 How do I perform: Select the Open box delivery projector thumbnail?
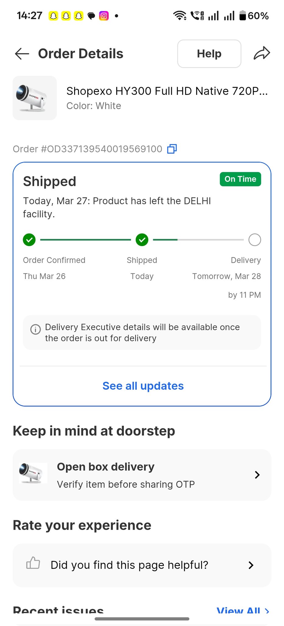[x=33, y=473]
